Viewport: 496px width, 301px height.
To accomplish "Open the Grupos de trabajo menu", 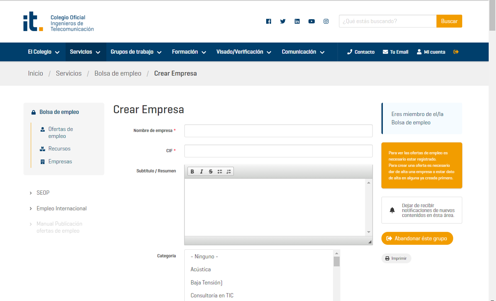I will (136, 52).
